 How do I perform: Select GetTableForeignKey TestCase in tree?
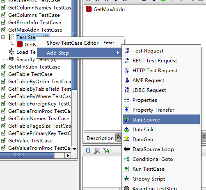(x=40, y=104)
